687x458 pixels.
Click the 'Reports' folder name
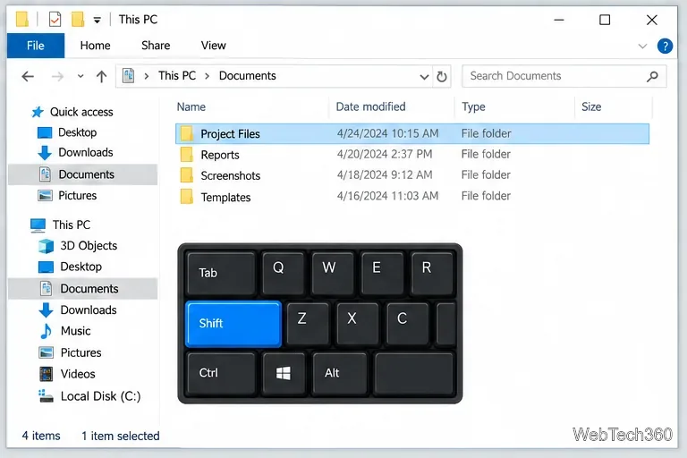[x=220, y=155]
